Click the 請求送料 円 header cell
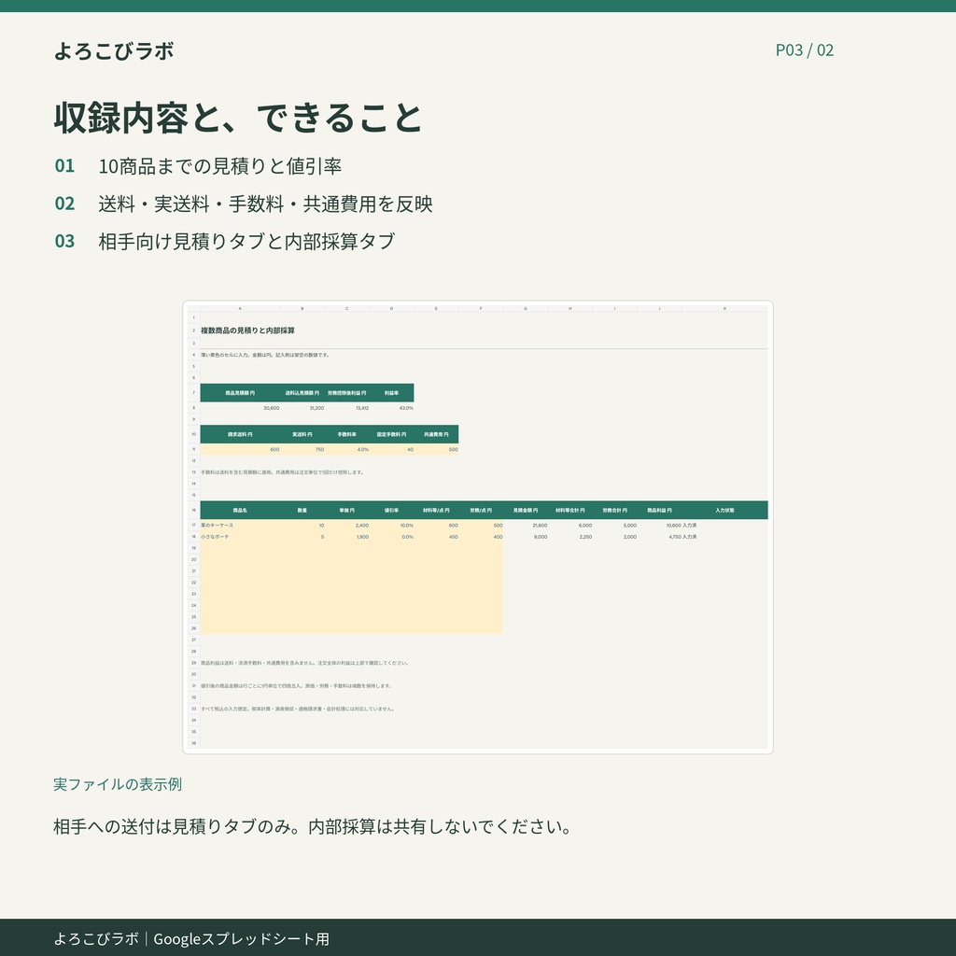 (x=240, y=435)
